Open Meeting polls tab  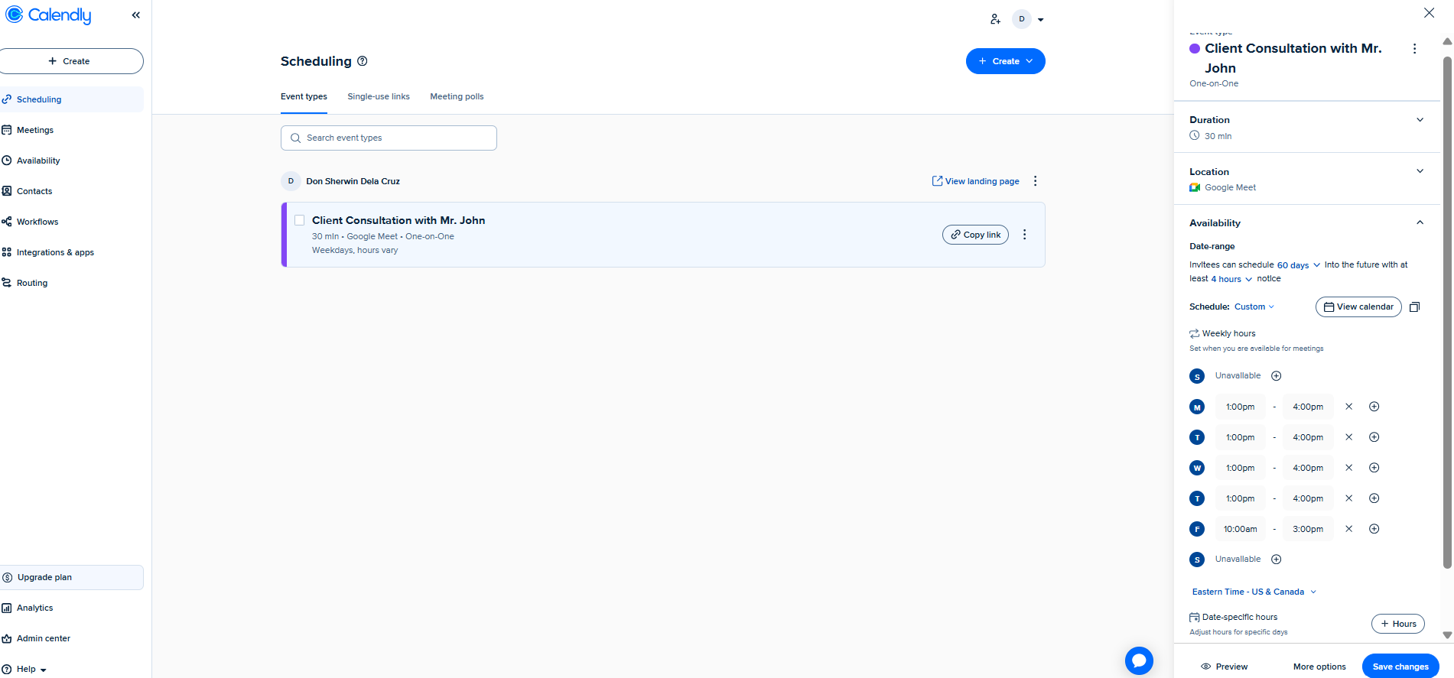(457, 96)
